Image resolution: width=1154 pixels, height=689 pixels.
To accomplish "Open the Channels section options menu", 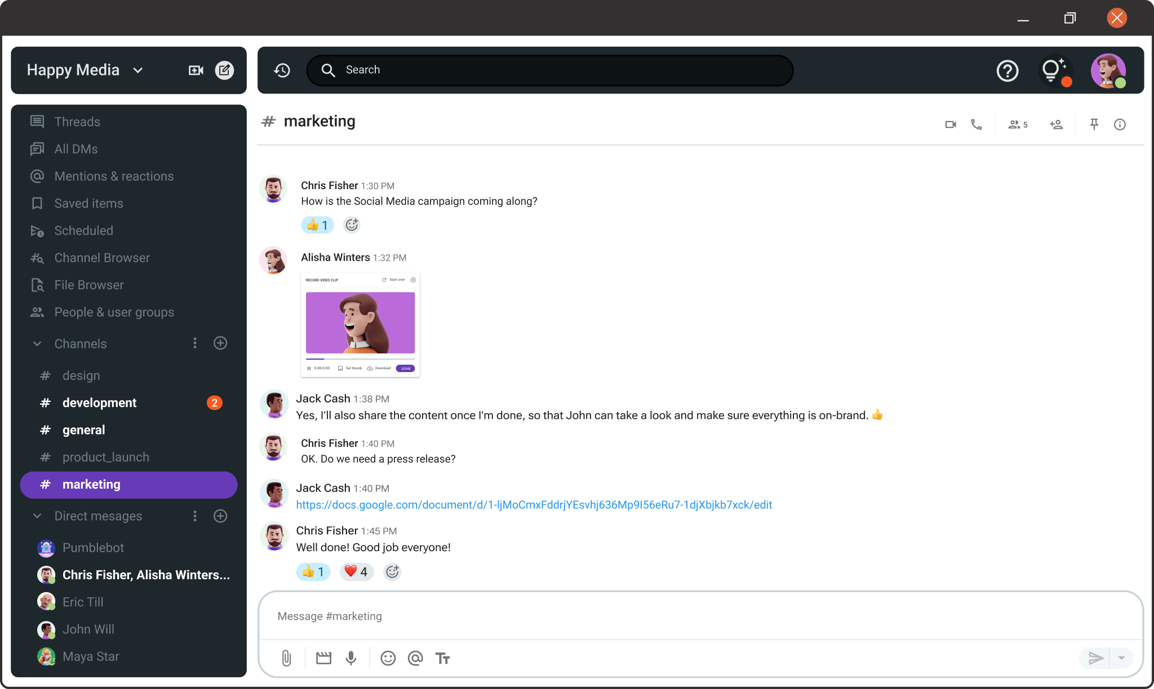I will 195,343.
